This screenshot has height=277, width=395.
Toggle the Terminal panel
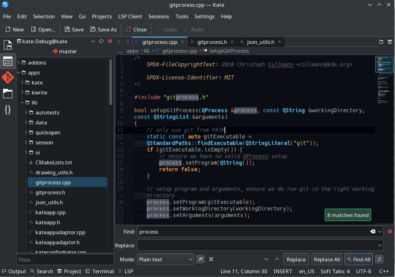[99, 271]
